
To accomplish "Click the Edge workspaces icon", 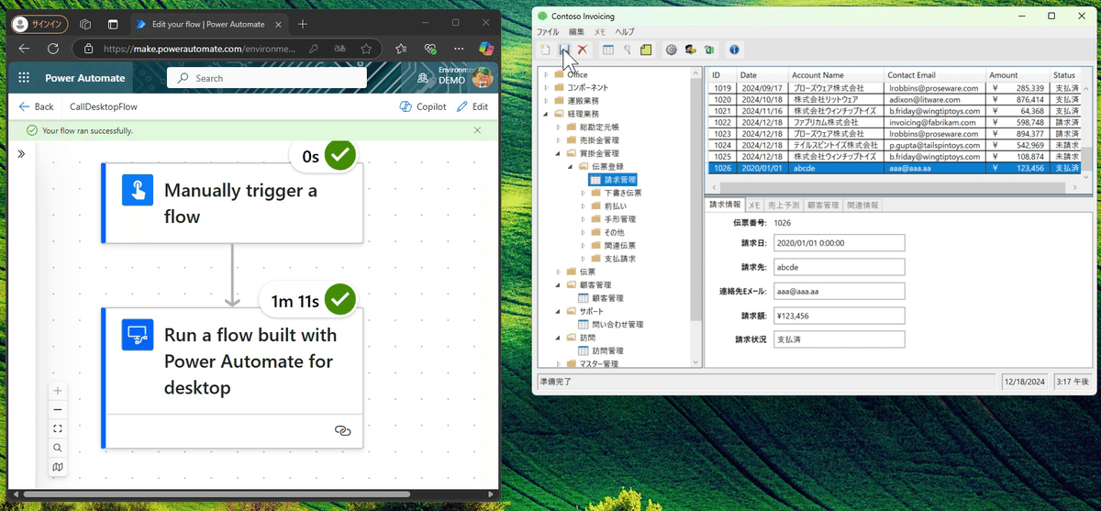I will pos(85,24).
